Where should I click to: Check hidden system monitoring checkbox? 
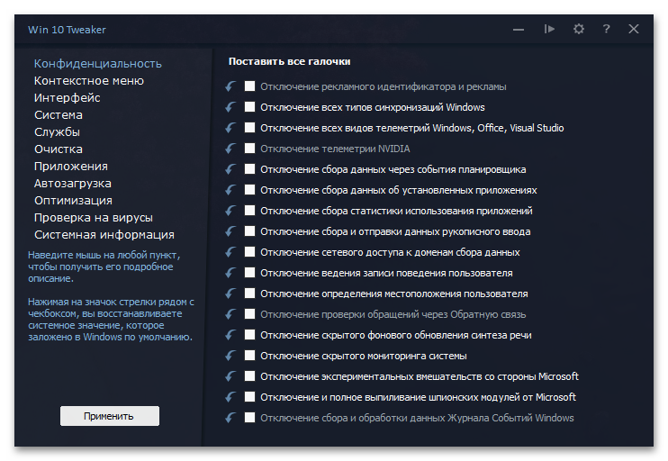coord(249,356)
